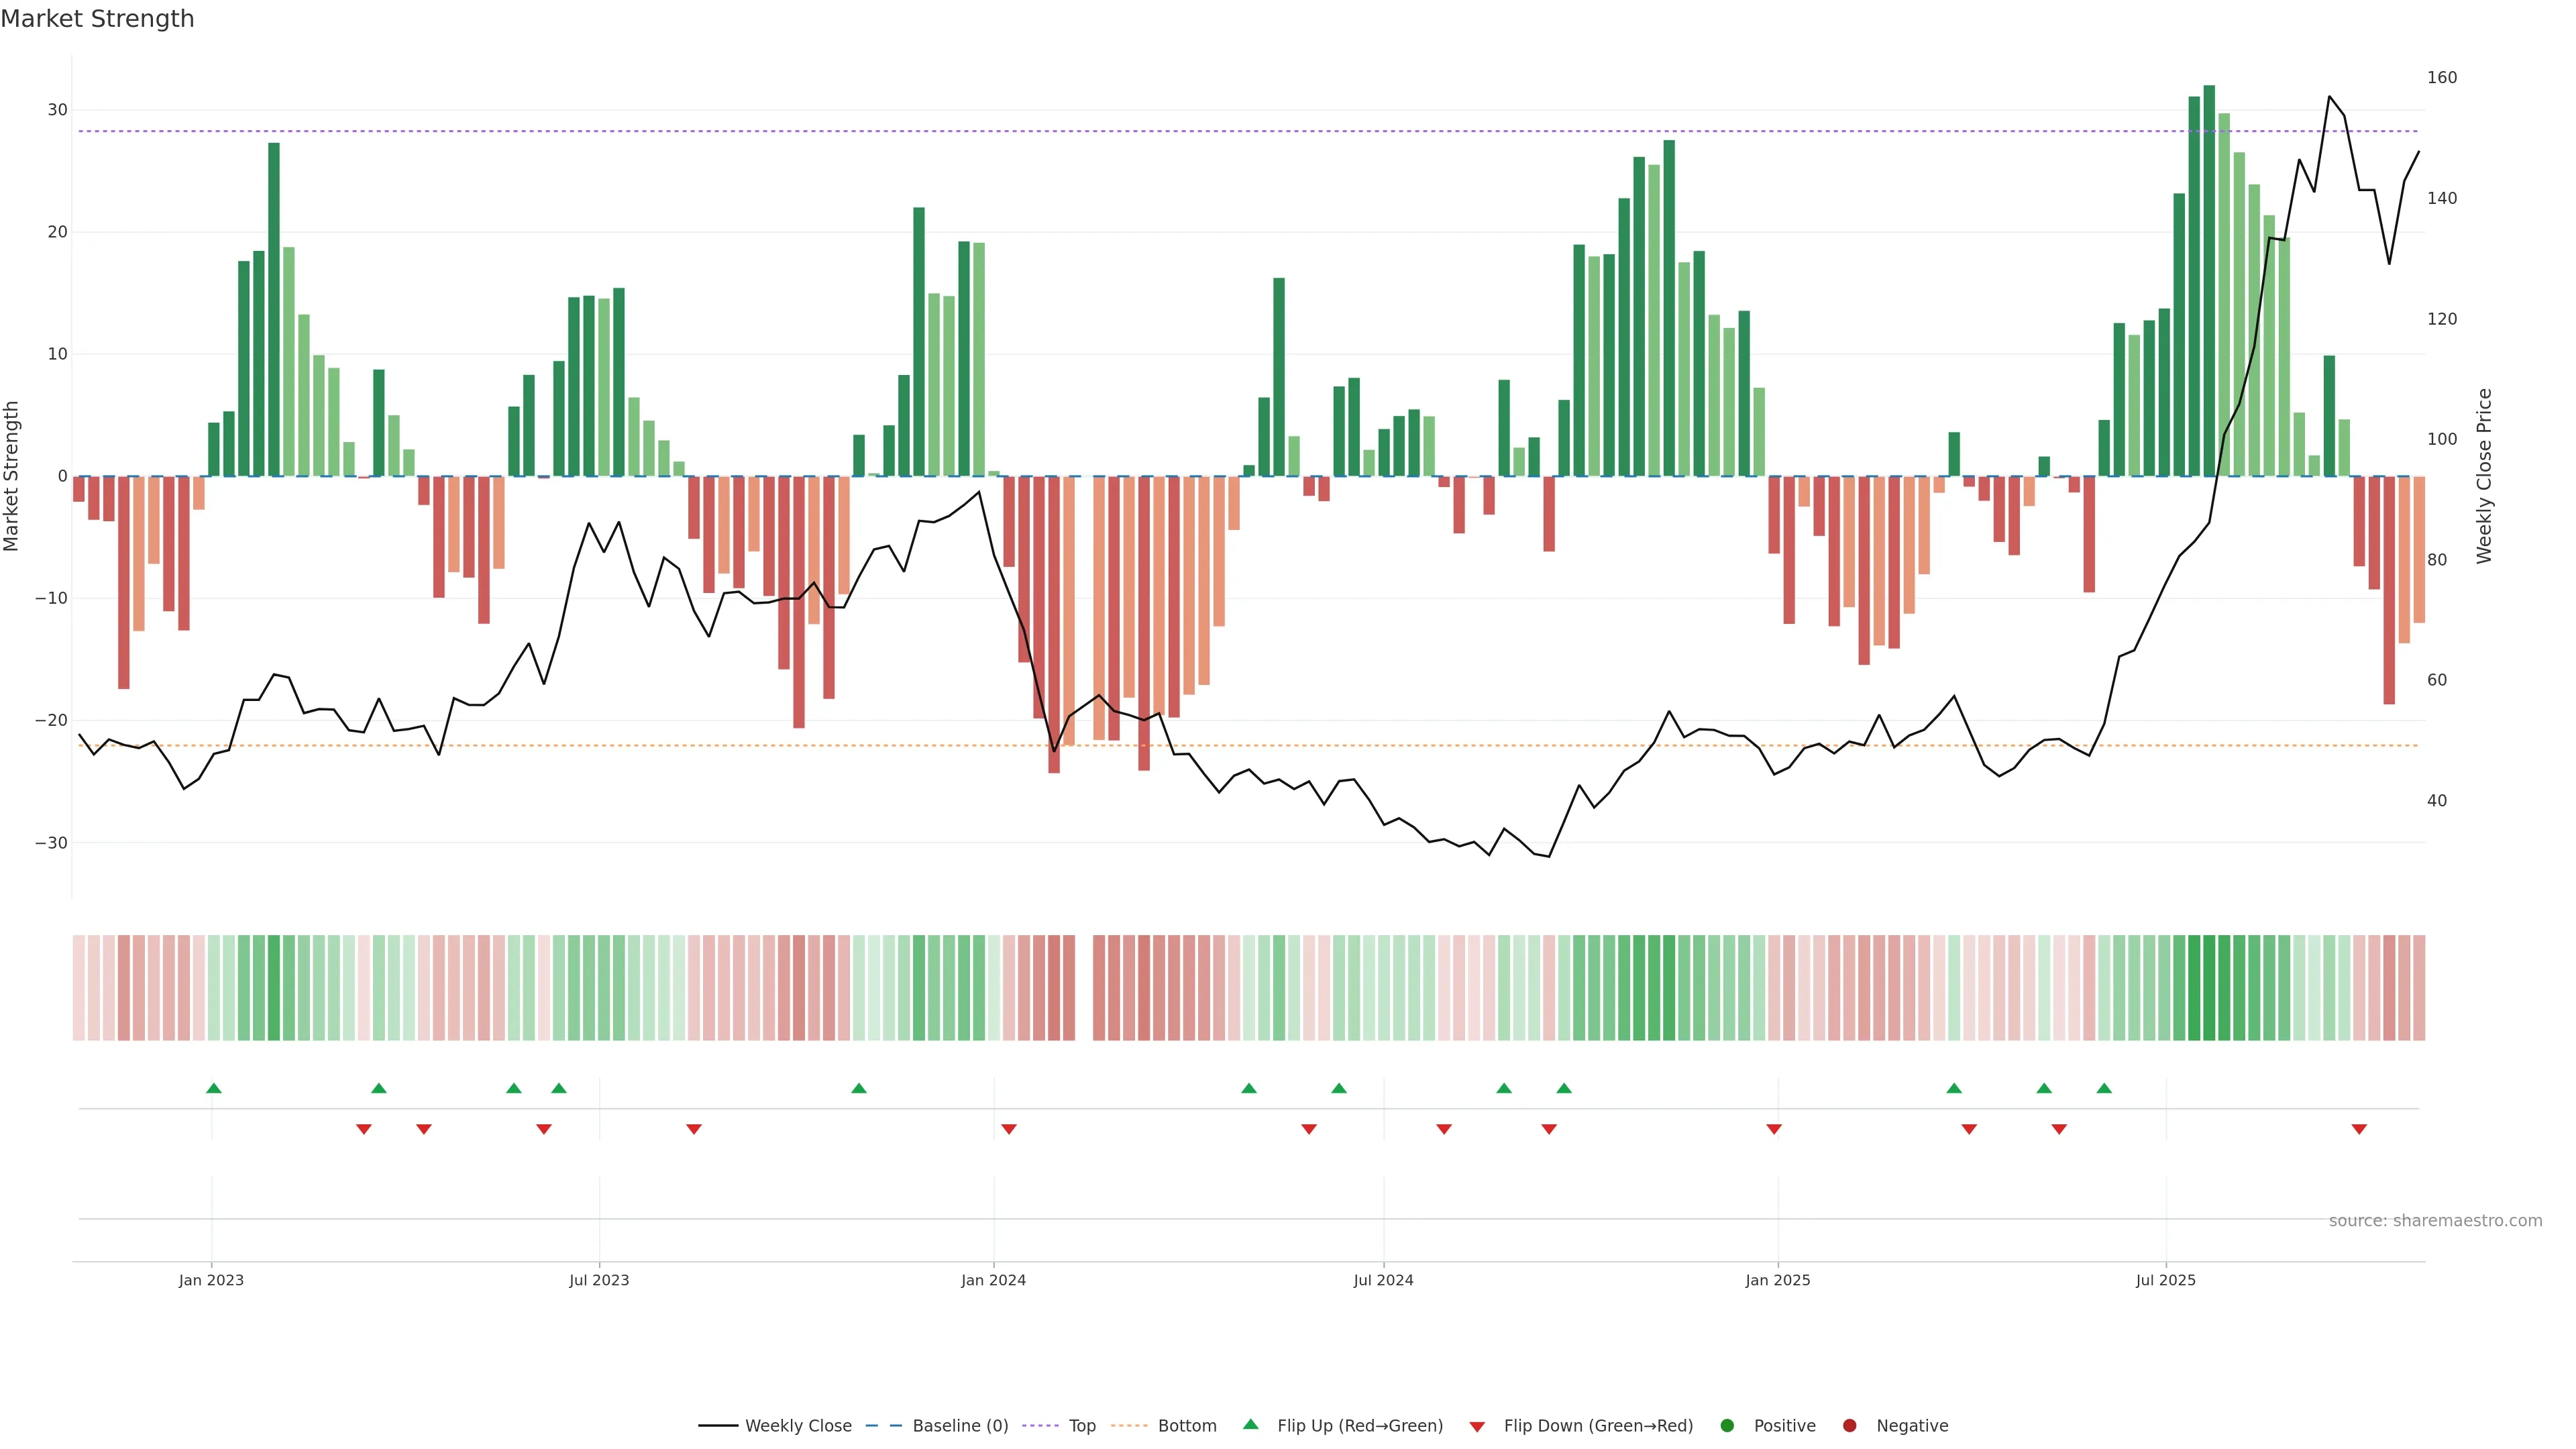Click the red flip-down marker at Jan 2024

coord(1009,1129)
